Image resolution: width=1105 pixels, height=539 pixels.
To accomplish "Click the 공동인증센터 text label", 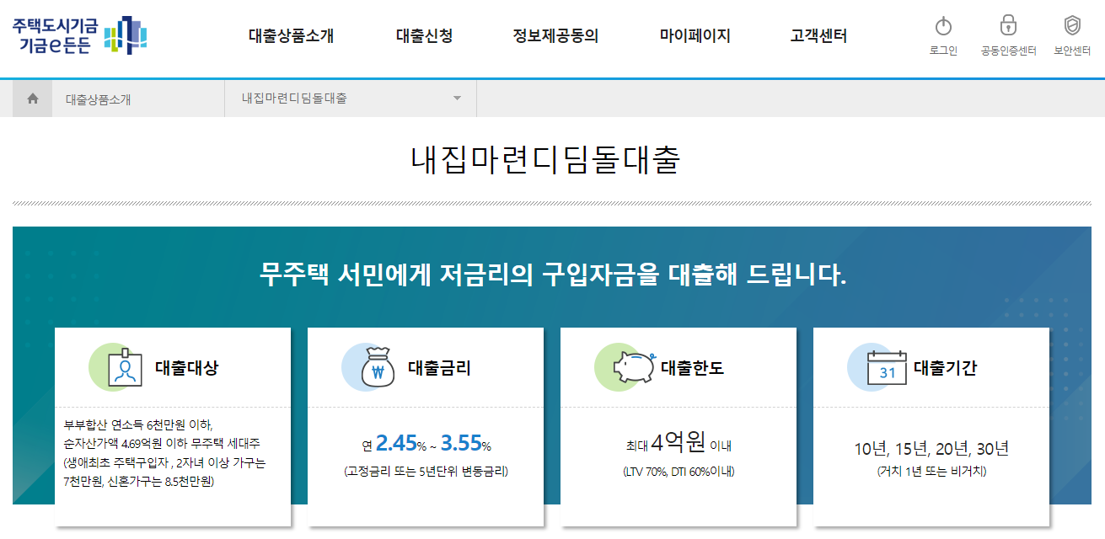I will pyautogui.click(x=1008, y=51).
